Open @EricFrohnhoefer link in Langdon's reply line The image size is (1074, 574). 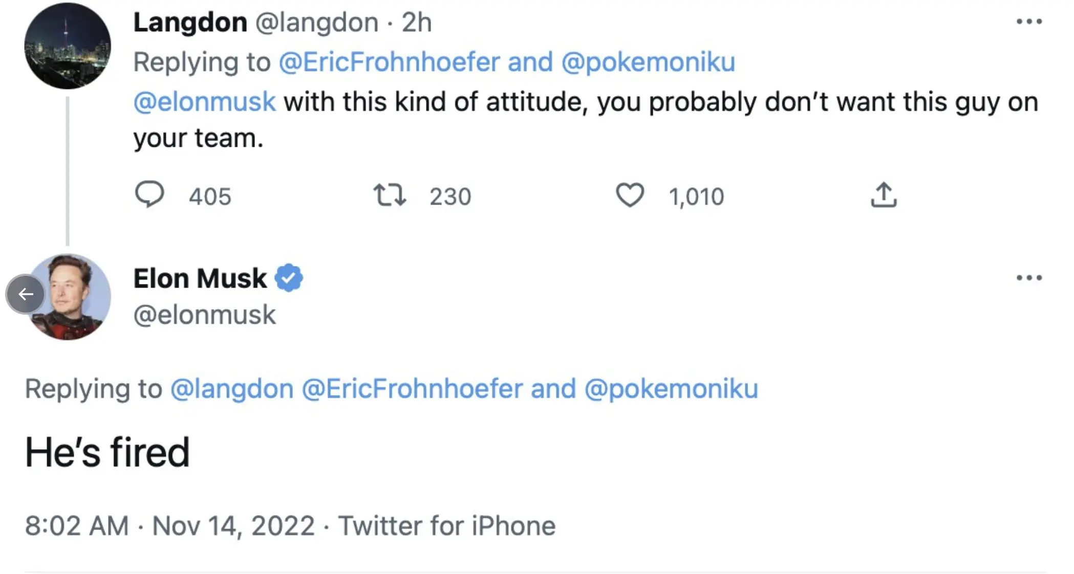tap(389, 62)
